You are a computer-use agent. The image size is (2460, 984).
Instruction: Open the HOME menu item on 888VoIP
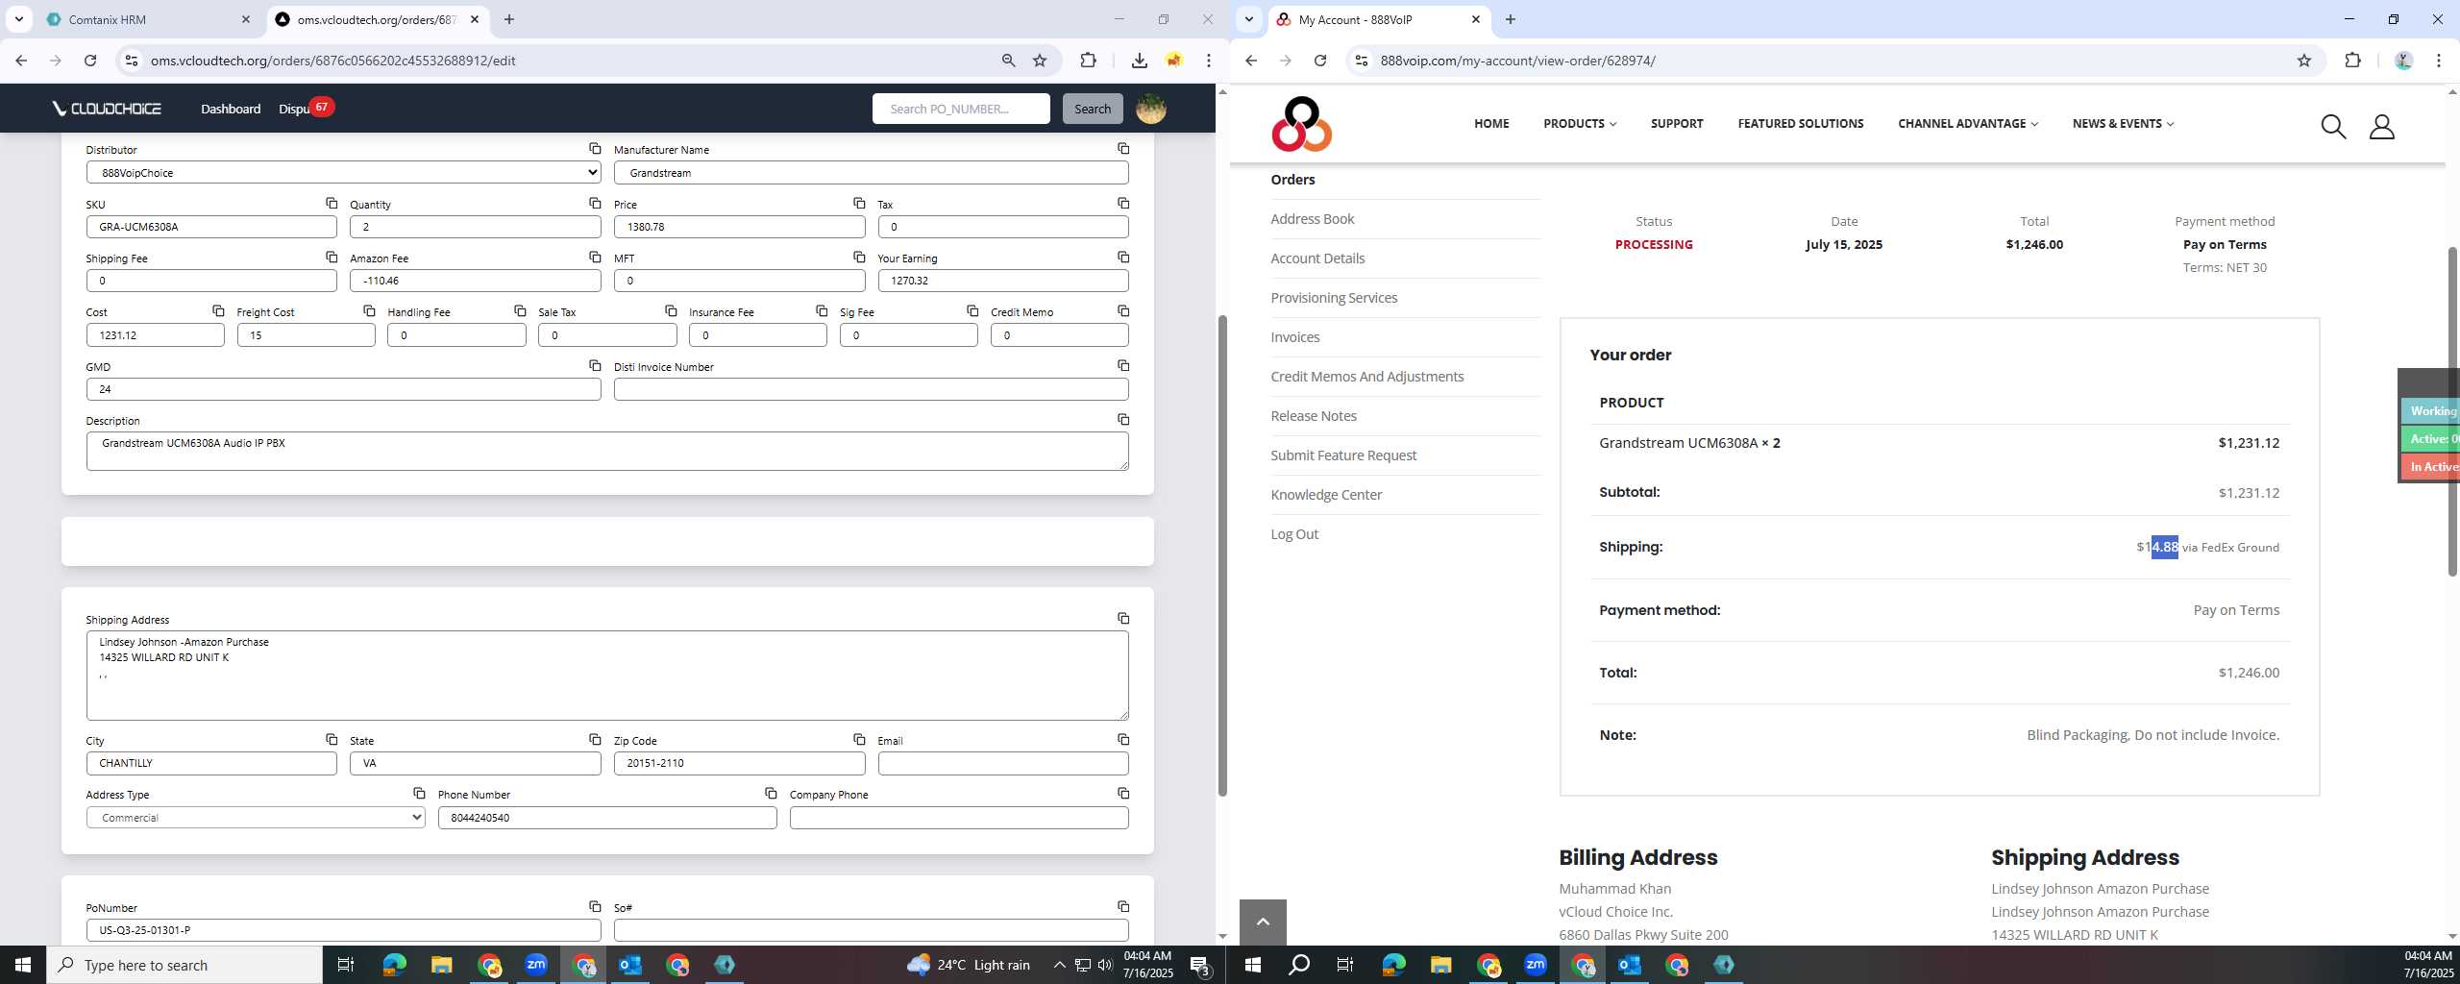point(1491,124)
